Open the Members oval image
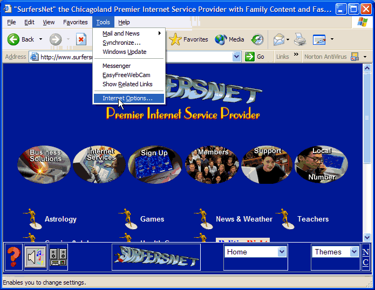 tap(212, 164)
